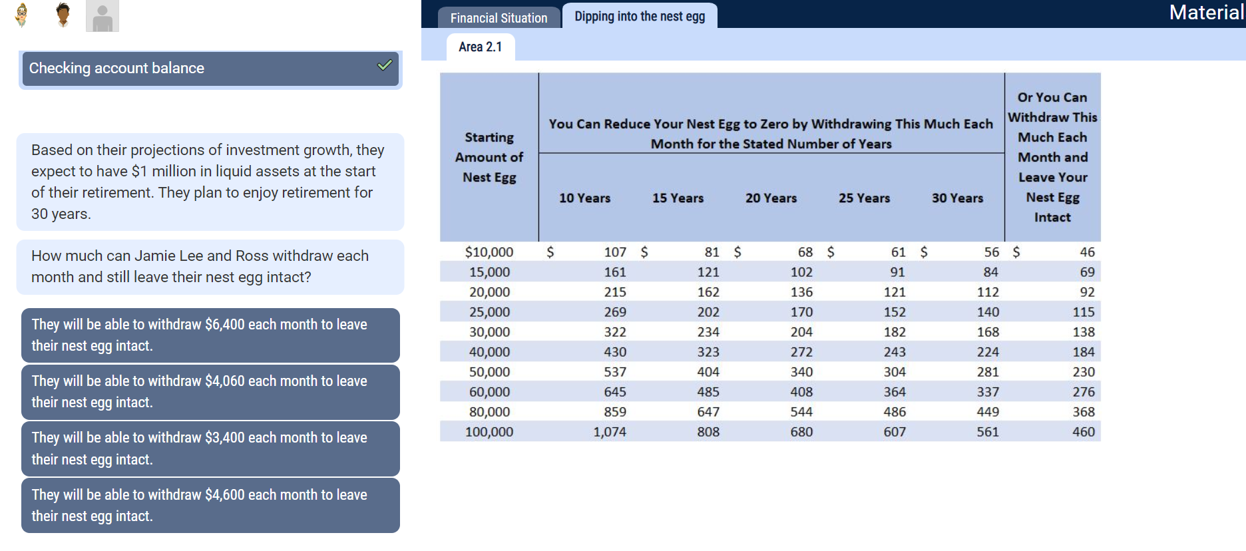Open the Area 2.1 sub-tab
Screen dimensions: 1246x551
pyautogui.click(x=480, y=47)
